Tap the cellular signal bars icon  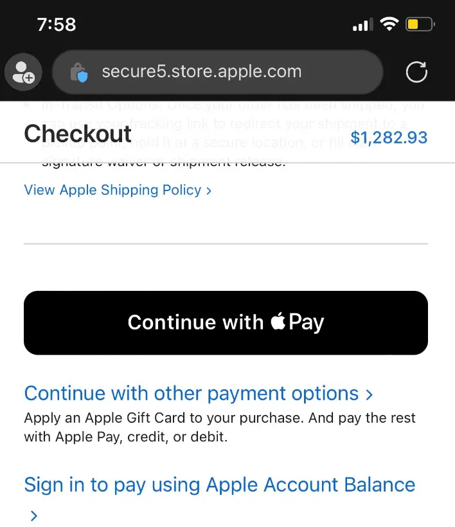pos(362,25)
